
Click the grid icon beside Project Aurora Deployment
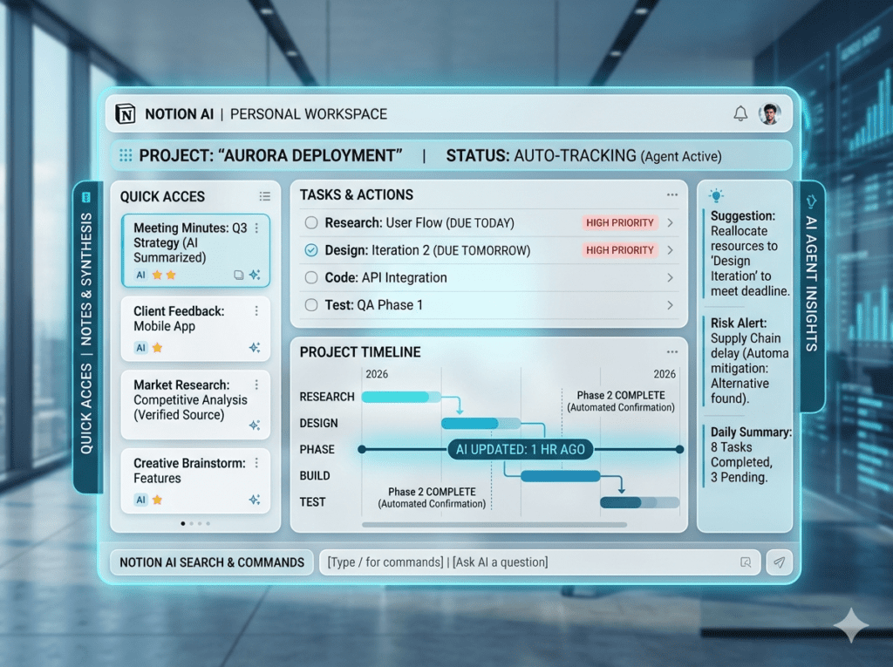(x=125, y=155)
